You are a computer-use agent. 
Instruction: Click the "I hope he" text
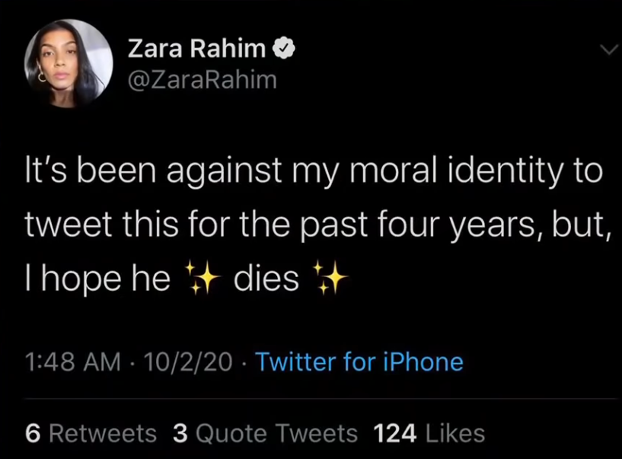tap(97, 280)
